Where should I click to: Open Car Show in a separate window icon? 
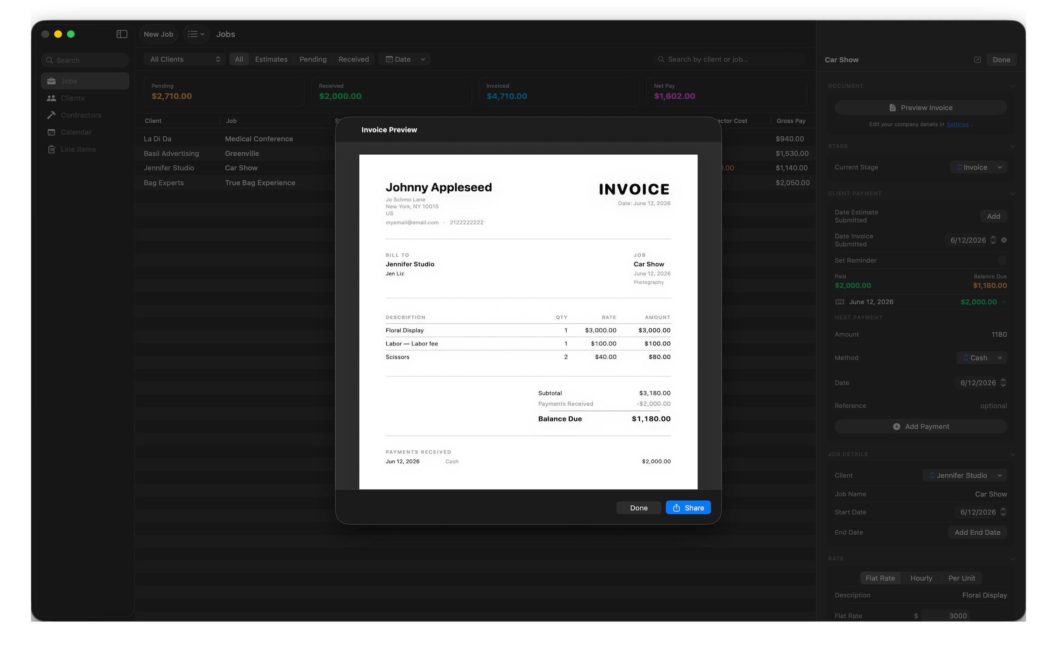977,59
